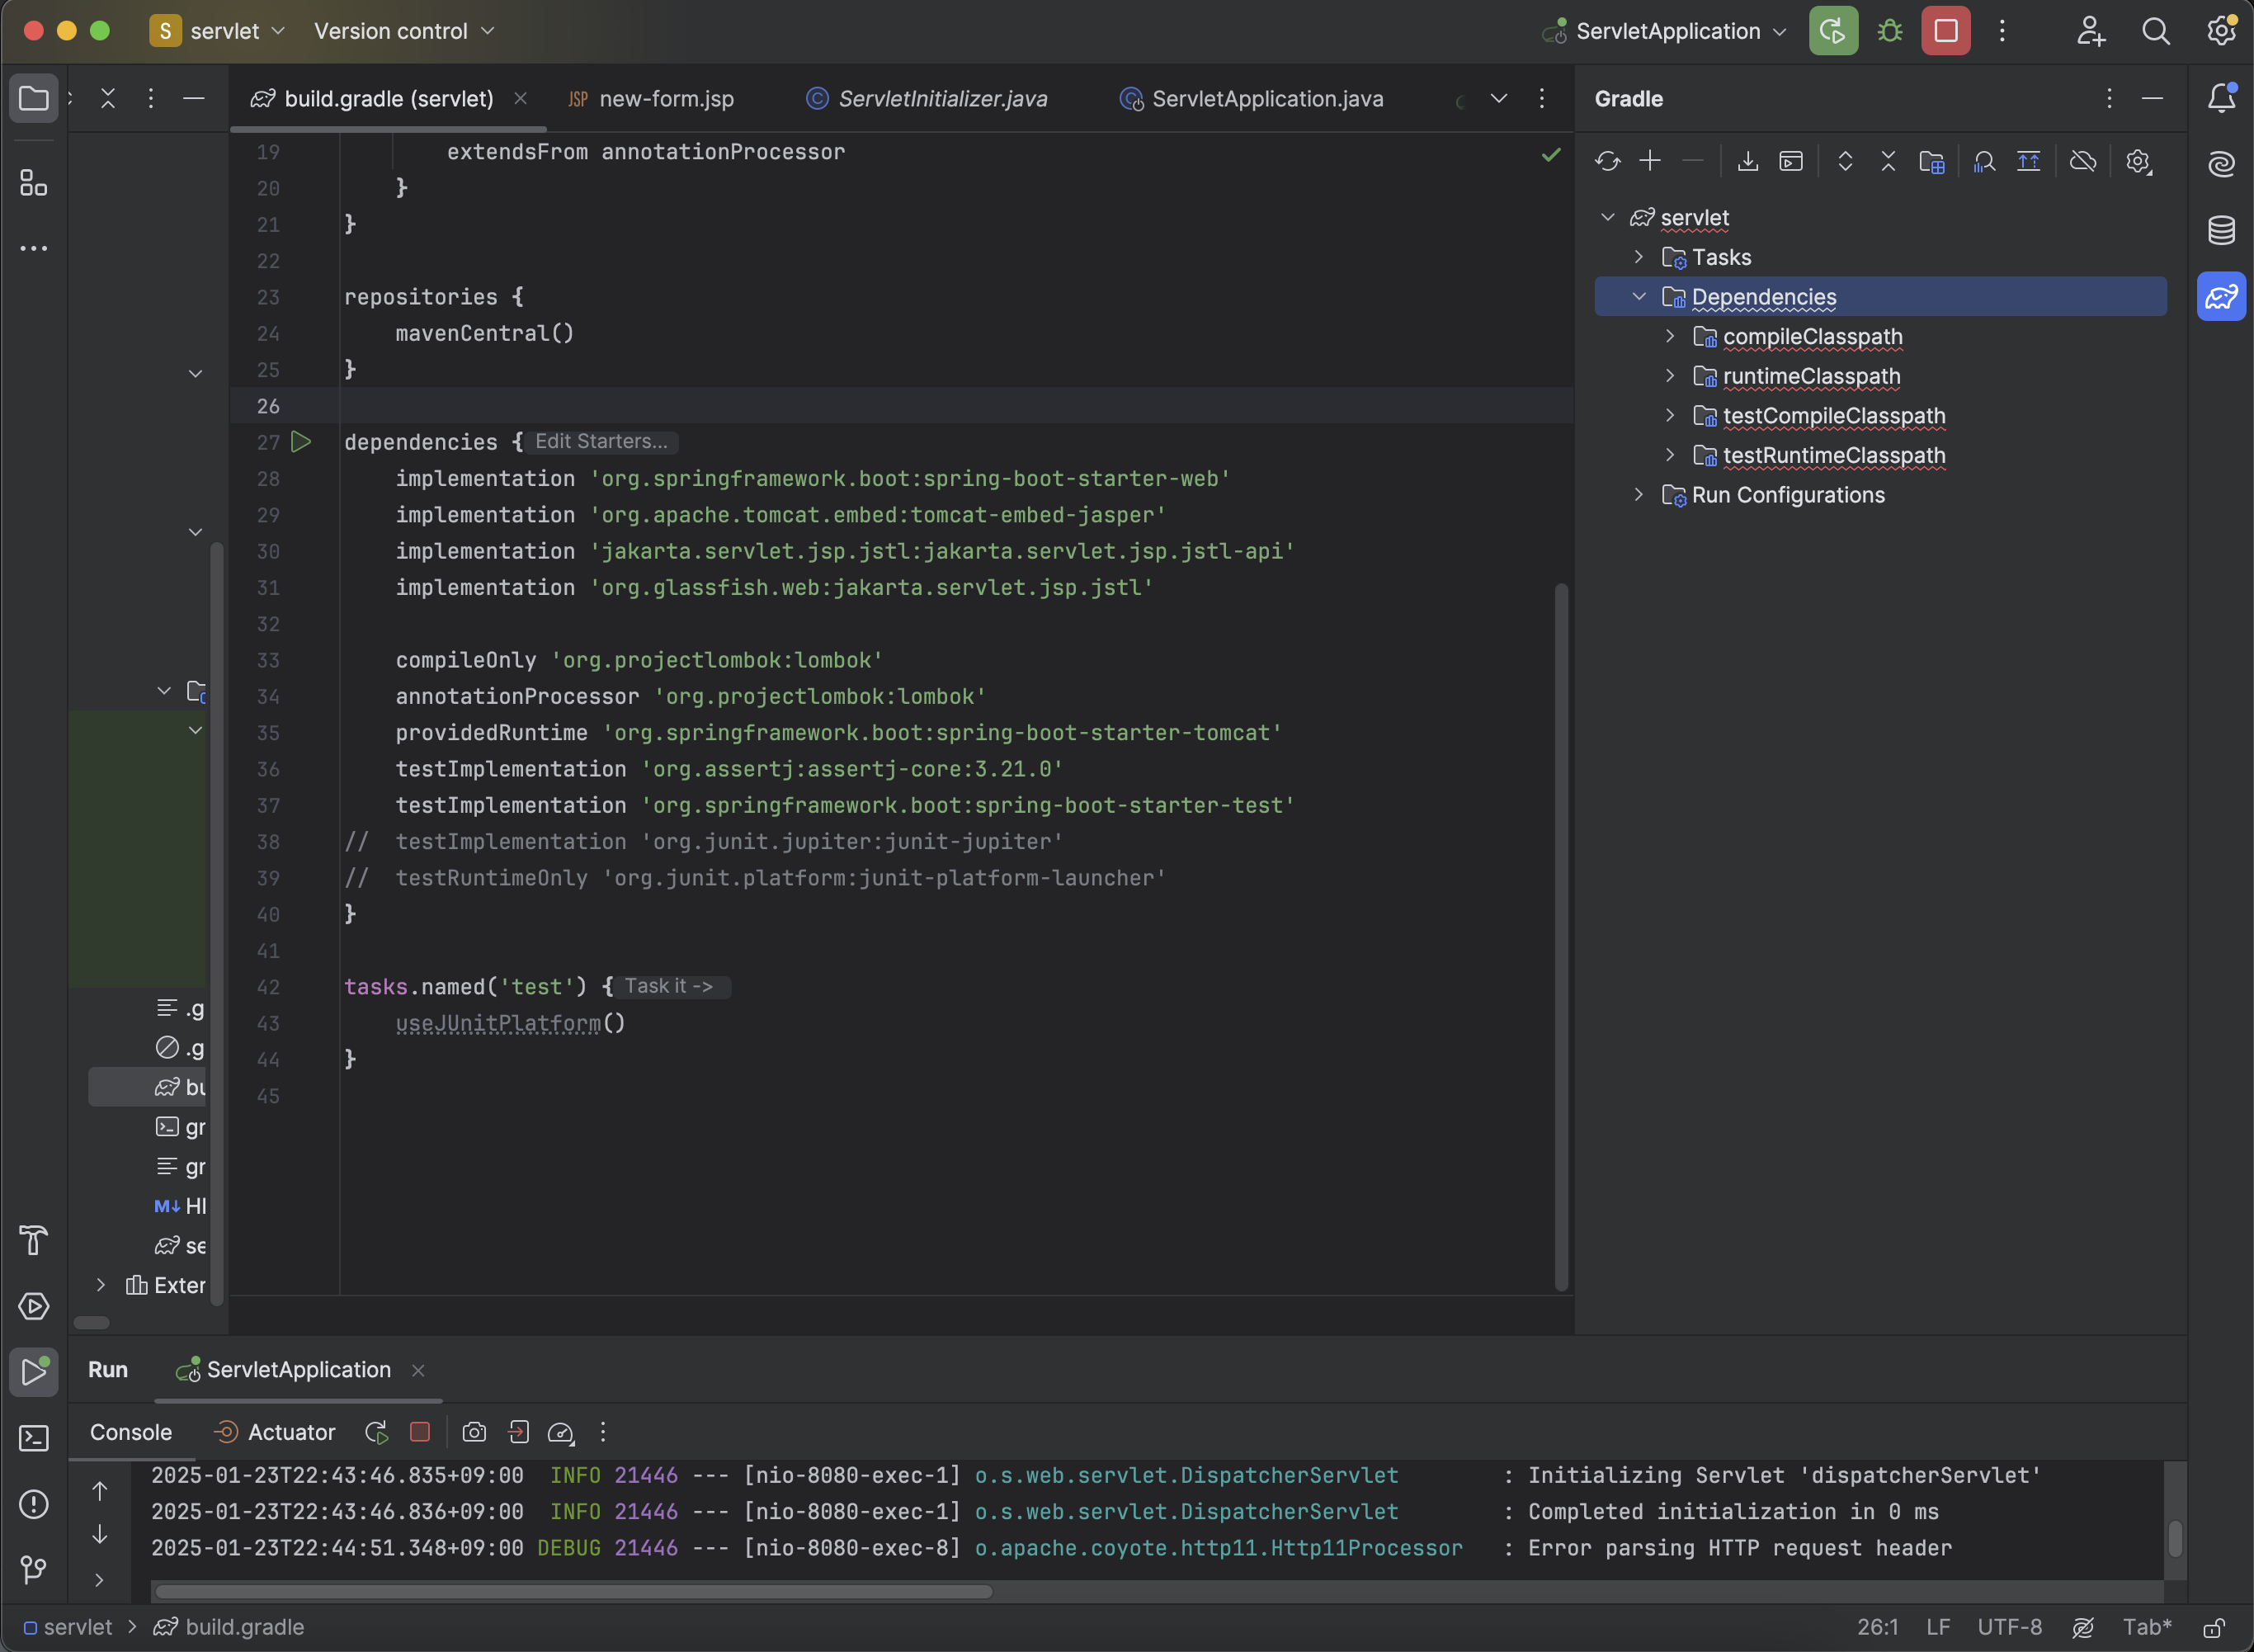Open the Notifications bell
The image size is (2254, 1652).
coord(2221,98)
